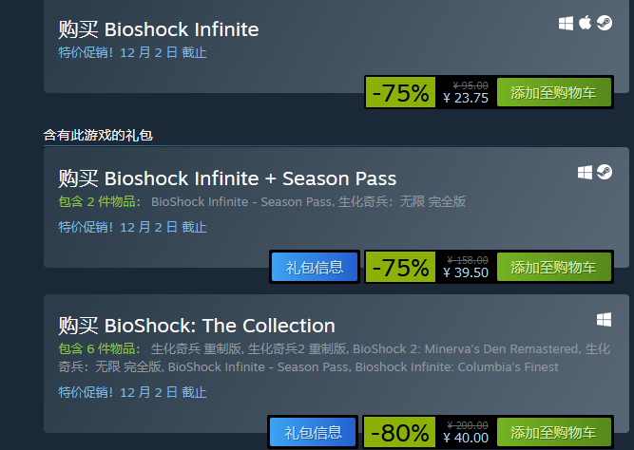The height and width of the screenshot is (450, 634).
Task: Click Windows icon on Bioshock Infinite purchase box
Action: click(566, 23)
